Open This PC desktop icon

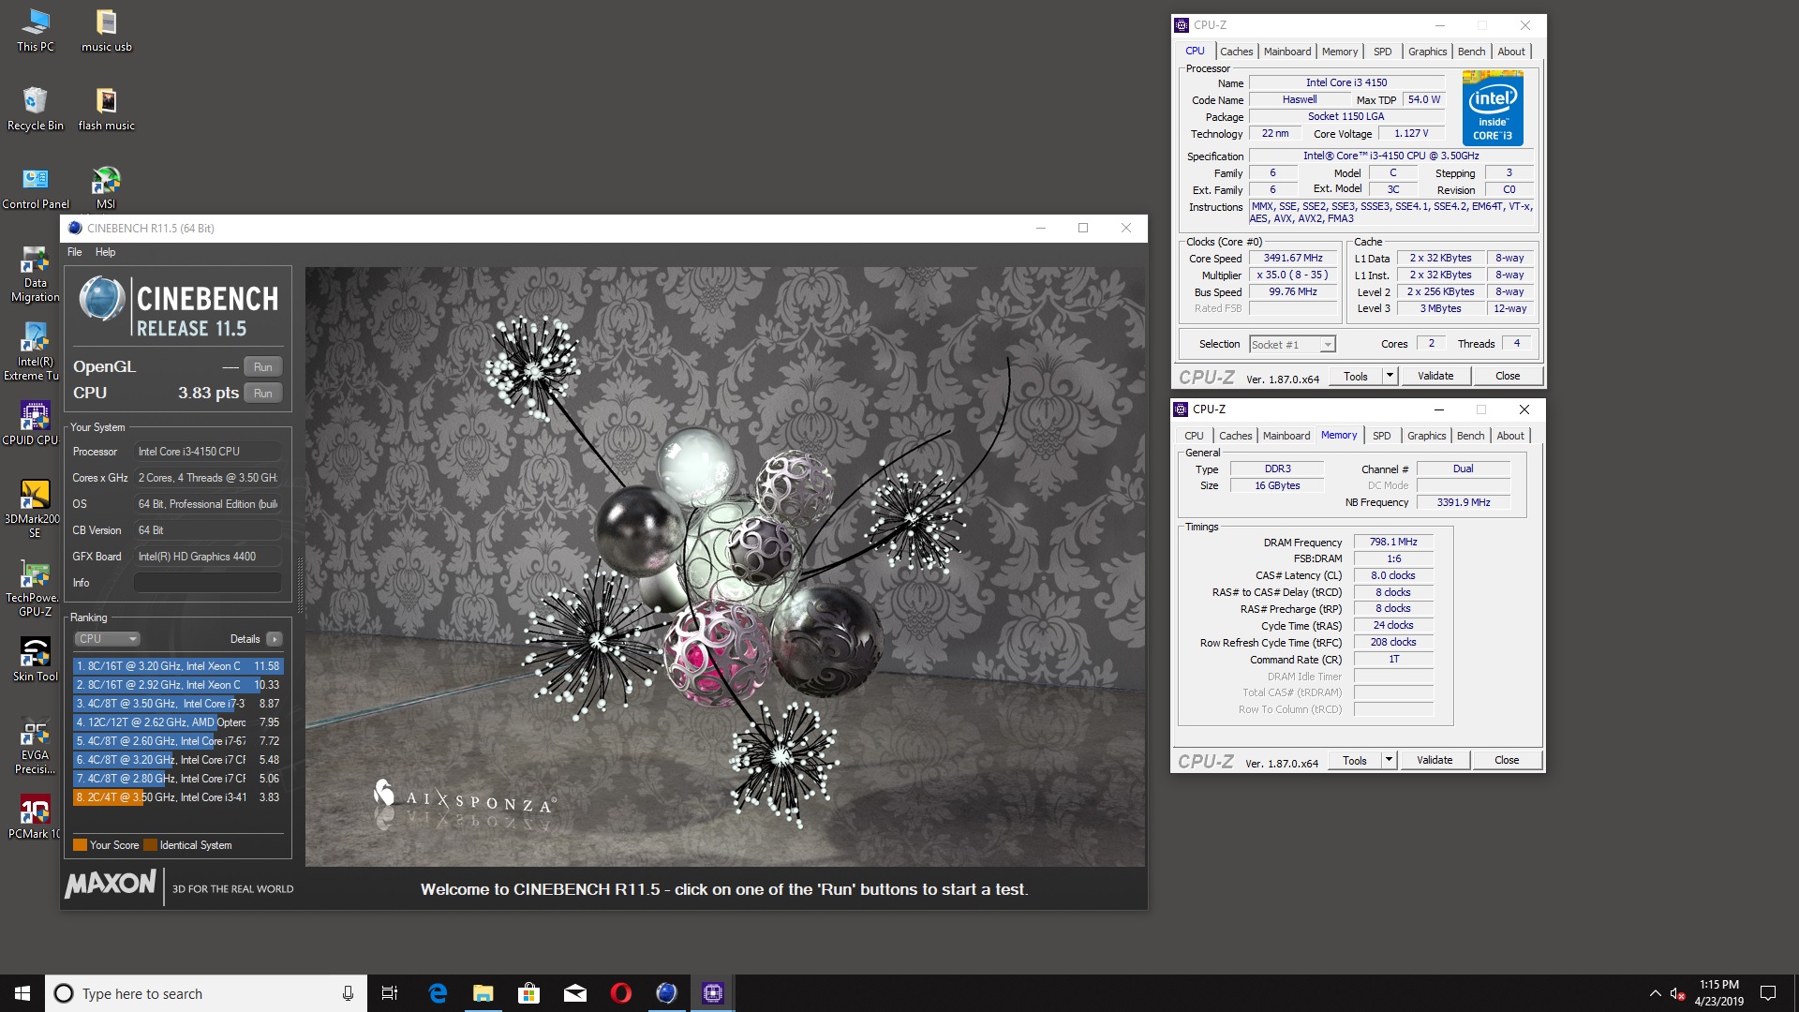36,30
